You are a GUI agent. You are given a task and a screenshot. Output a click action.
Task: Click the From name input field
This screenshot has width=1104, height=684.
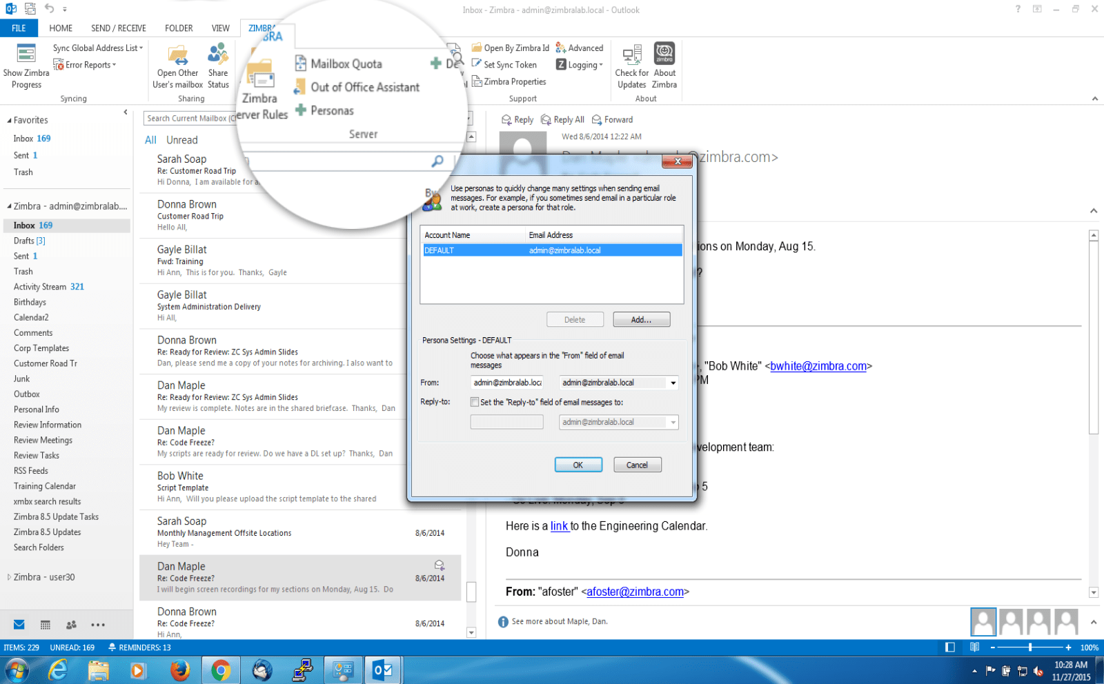coord(507,383)
